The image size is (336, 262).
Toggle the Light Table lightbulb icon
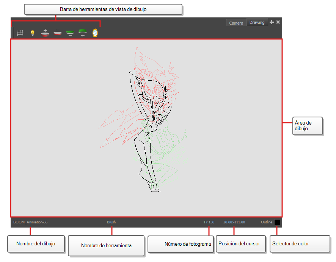point(32,33)
